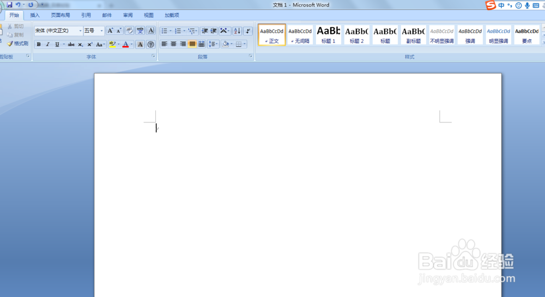Expand the underline style arrow
This screenshot has height=297, width=545.
(64, 45)
